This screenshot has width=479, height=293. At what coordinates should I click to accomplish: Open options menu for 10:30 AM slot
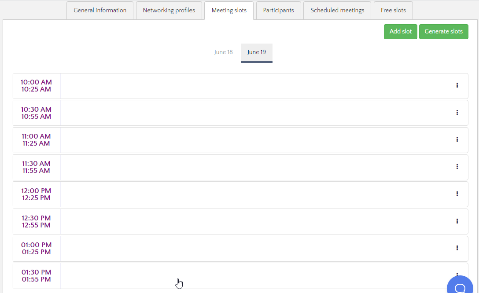click(457, 113)
